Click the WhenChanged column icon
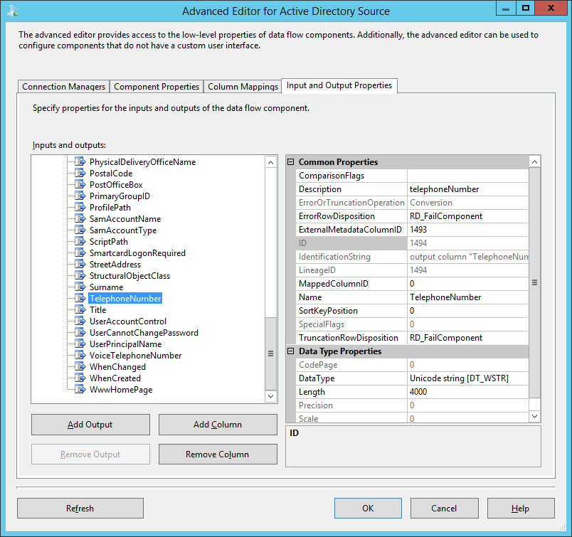 pyautogui.click(x=80, y=366)
